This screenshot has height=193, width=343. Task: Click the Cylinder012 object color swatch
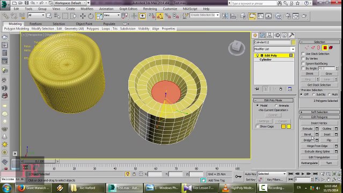[x=293, y=42]
